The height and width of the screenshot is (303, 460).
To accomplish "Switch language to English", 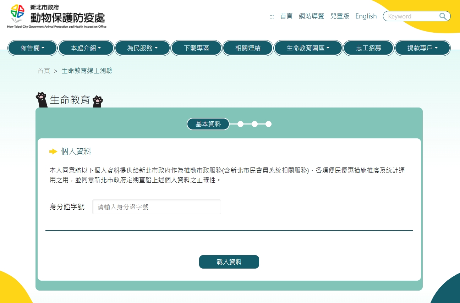I will (366, 16).
